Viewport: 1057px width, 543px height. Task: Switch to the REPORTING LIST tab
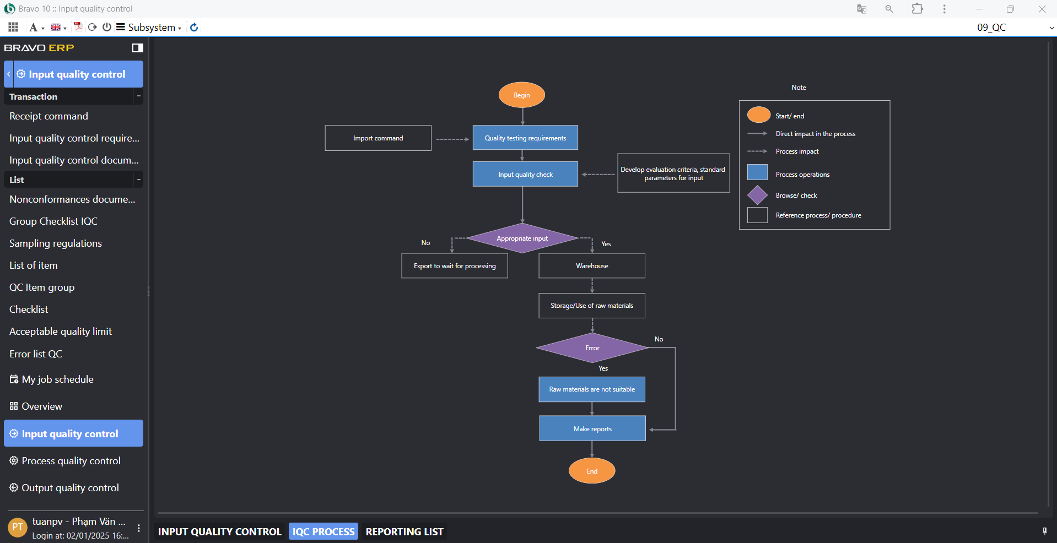[x=404, y=531]
